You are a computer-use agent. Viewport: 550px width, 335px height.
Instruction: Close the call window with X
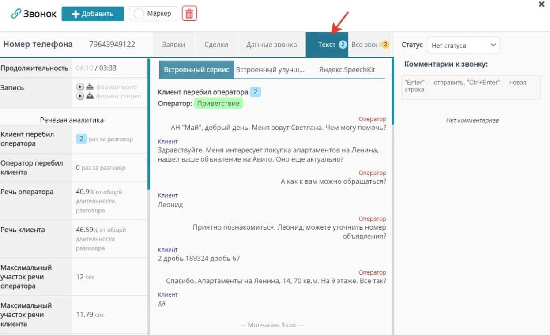[x=542, y=4]
